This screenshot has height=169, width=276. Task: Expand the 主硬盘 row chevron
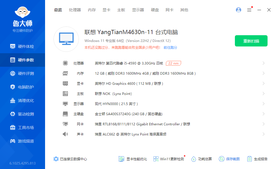(264, 114)
